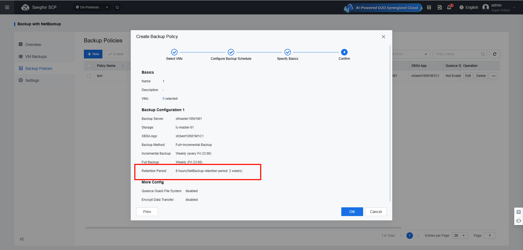
Task: Open the floating support headset icon
Action: click(x=519, y=221)
